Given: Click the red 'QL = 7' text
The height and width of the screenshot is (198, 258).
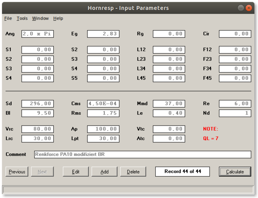Looking at the screenshot, I should tap(210, 138).
